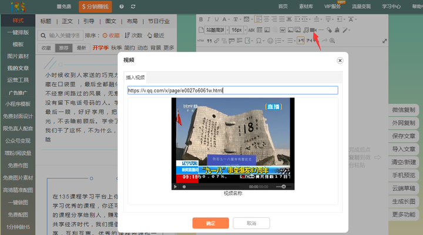Toggle align left paragraph

[258, 19]
